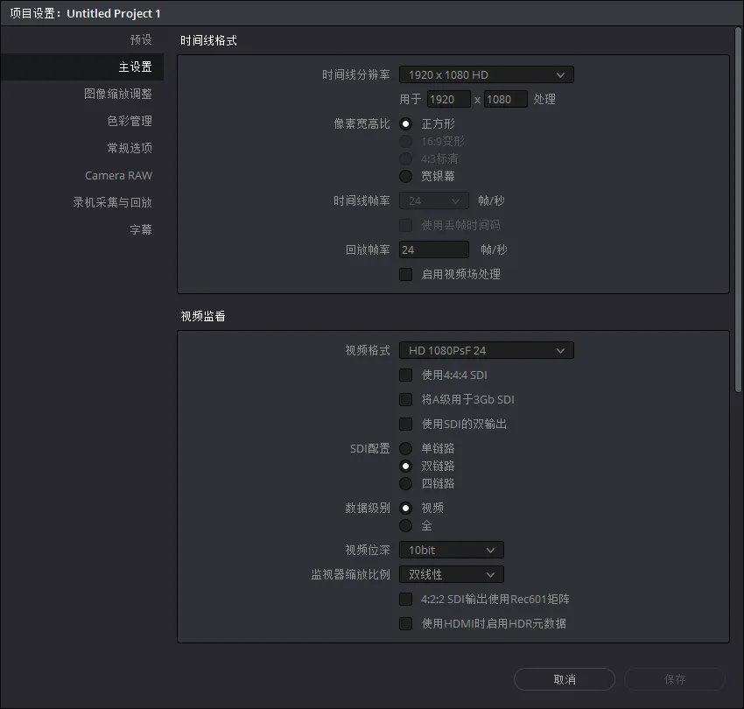Click the 取消 button
This screenshot has width=744, height=709.
click(564, 679)
